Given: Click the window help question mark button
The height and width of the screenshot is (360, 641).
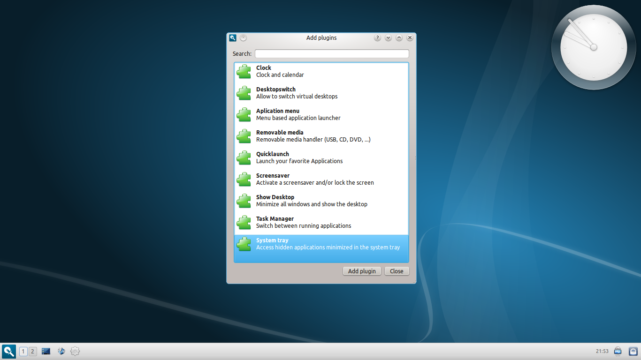Looking at the screenshot, I should point(377,38).
